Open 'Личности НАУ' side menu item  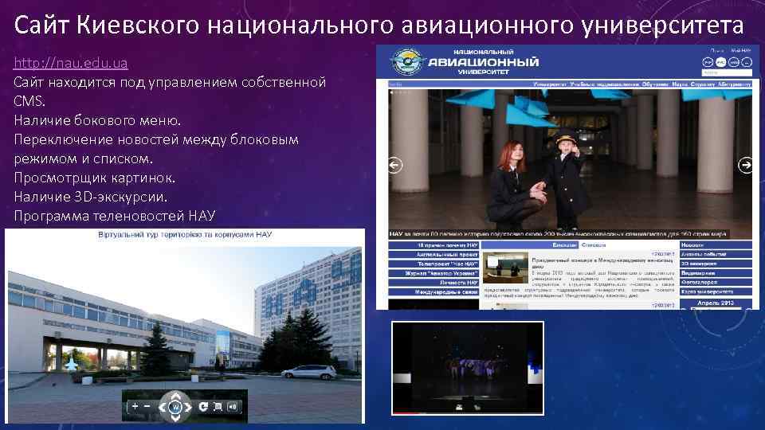[x=433, y=282]
